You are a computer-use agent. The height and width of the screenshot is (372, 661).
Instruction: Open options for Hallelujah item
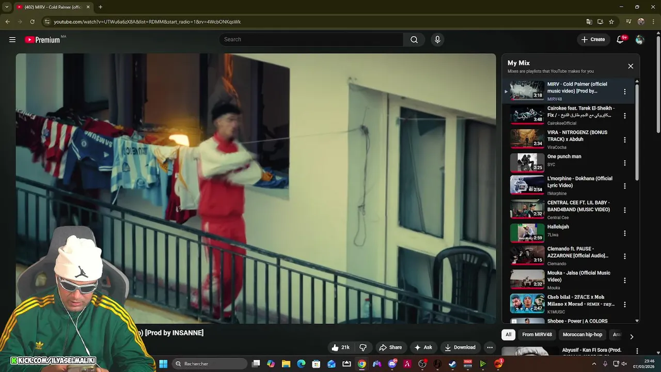[624, 233]
